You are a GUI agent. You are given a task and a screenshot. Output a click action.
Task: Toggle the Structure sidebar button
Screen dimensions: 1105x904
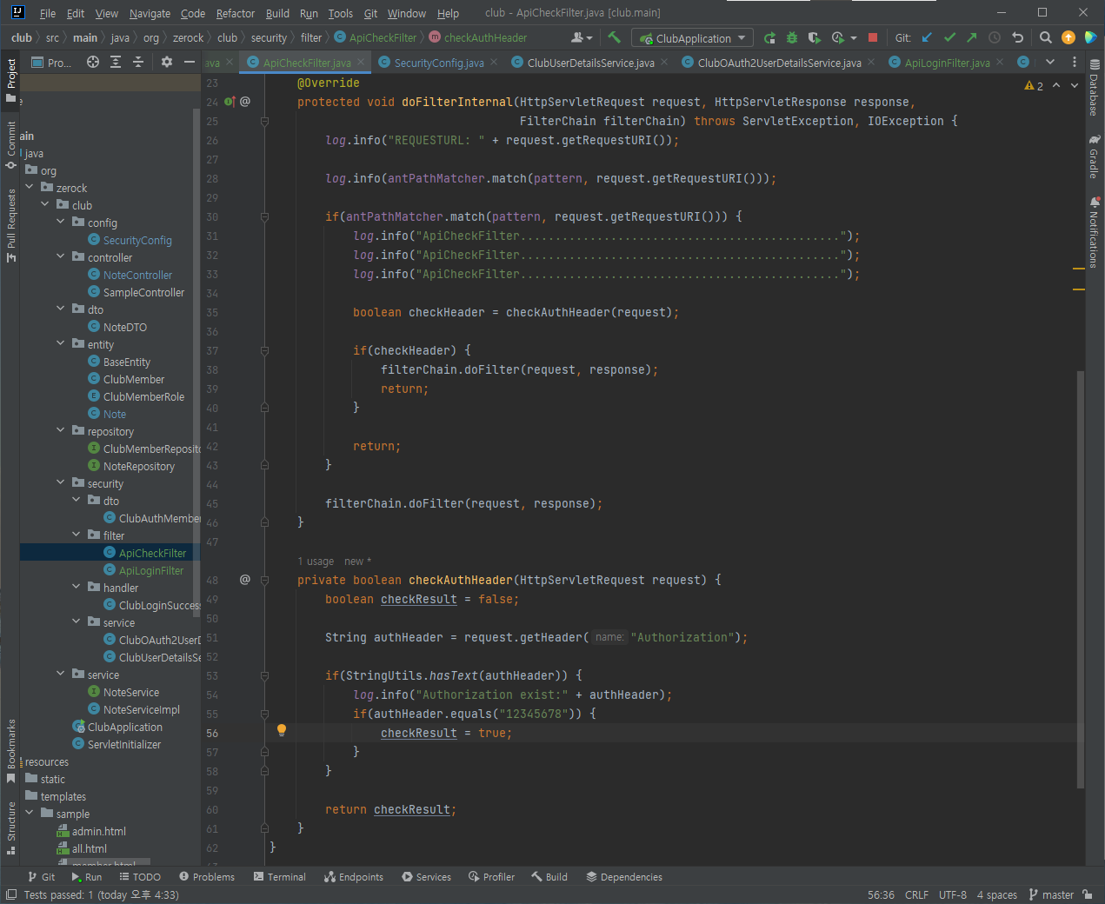point(10,828)
